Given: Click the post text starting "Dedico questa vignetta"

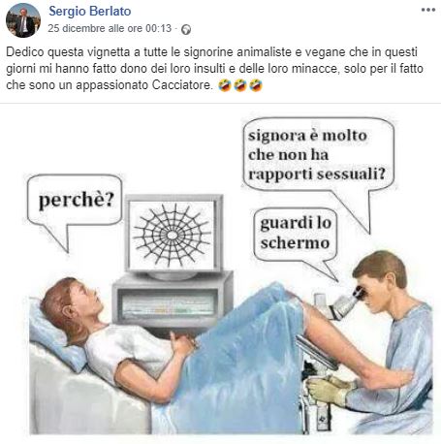Looking at the screenshot, I should tap(214, 69).
